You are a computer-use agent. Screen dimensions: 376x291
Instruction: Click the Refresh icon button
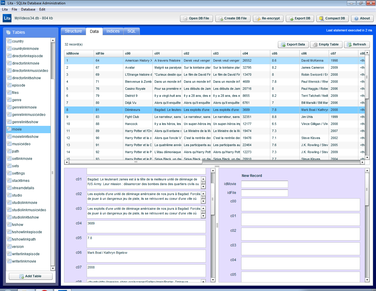click(x=349, y=45)
